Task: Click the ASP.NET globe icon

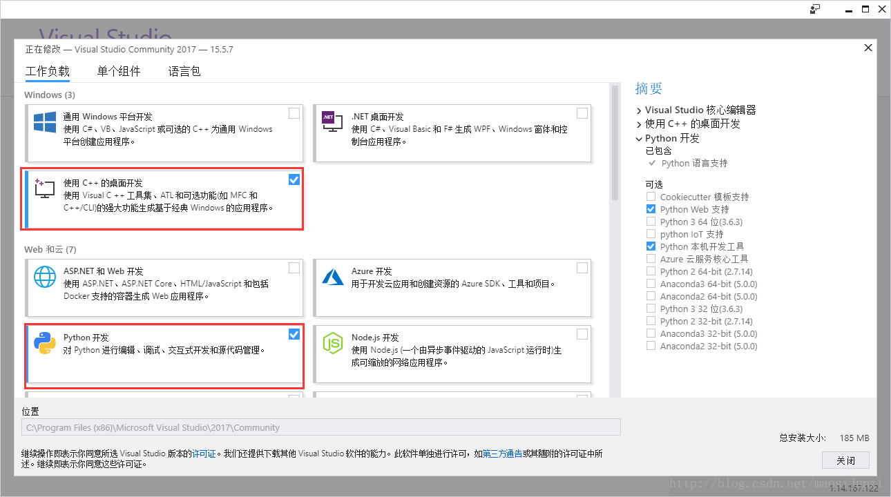Action: coord(45,277)
